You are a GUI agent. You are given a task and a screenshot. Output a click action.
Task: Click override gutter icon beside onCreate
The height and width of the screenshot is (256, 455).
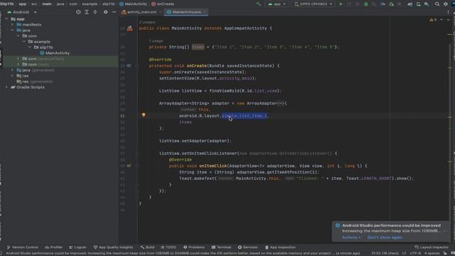(129, 66)
